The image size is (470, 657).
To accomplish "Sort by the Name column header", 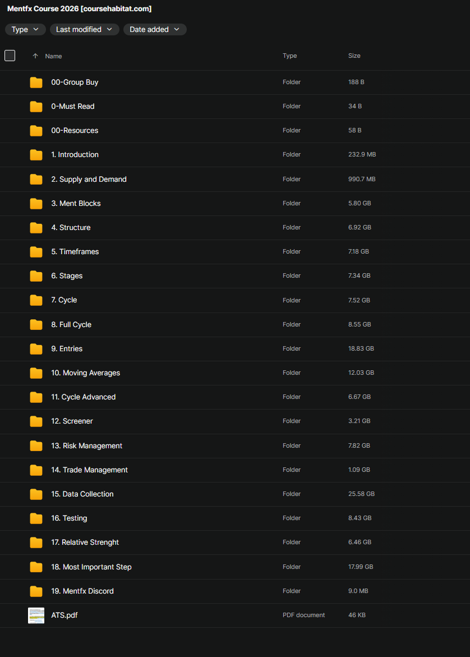I will (53, 56).
